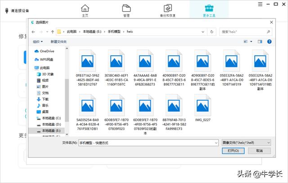Select the IMG_0227 image file

coord(202,108)
